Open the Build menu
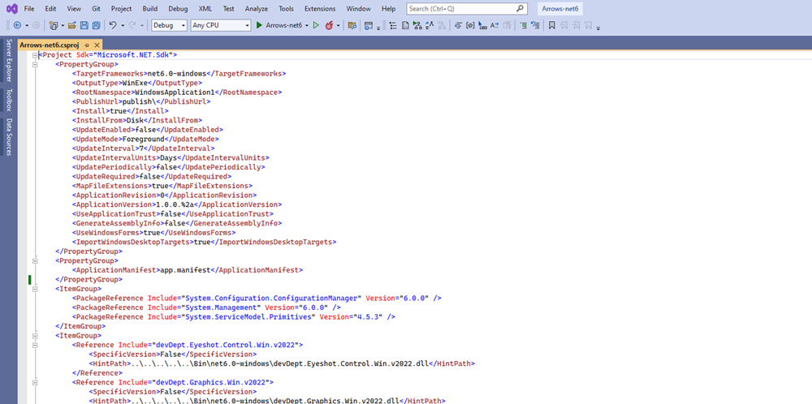This screenshot has width=812, height=404. point(150,8)
